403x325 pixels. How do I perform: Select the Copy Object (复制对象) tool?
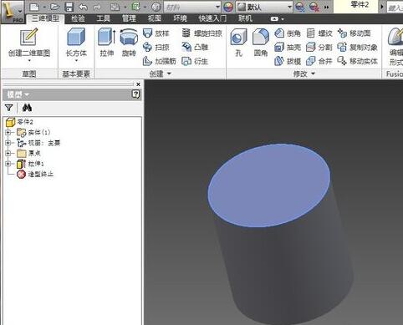tap(357, 47)
